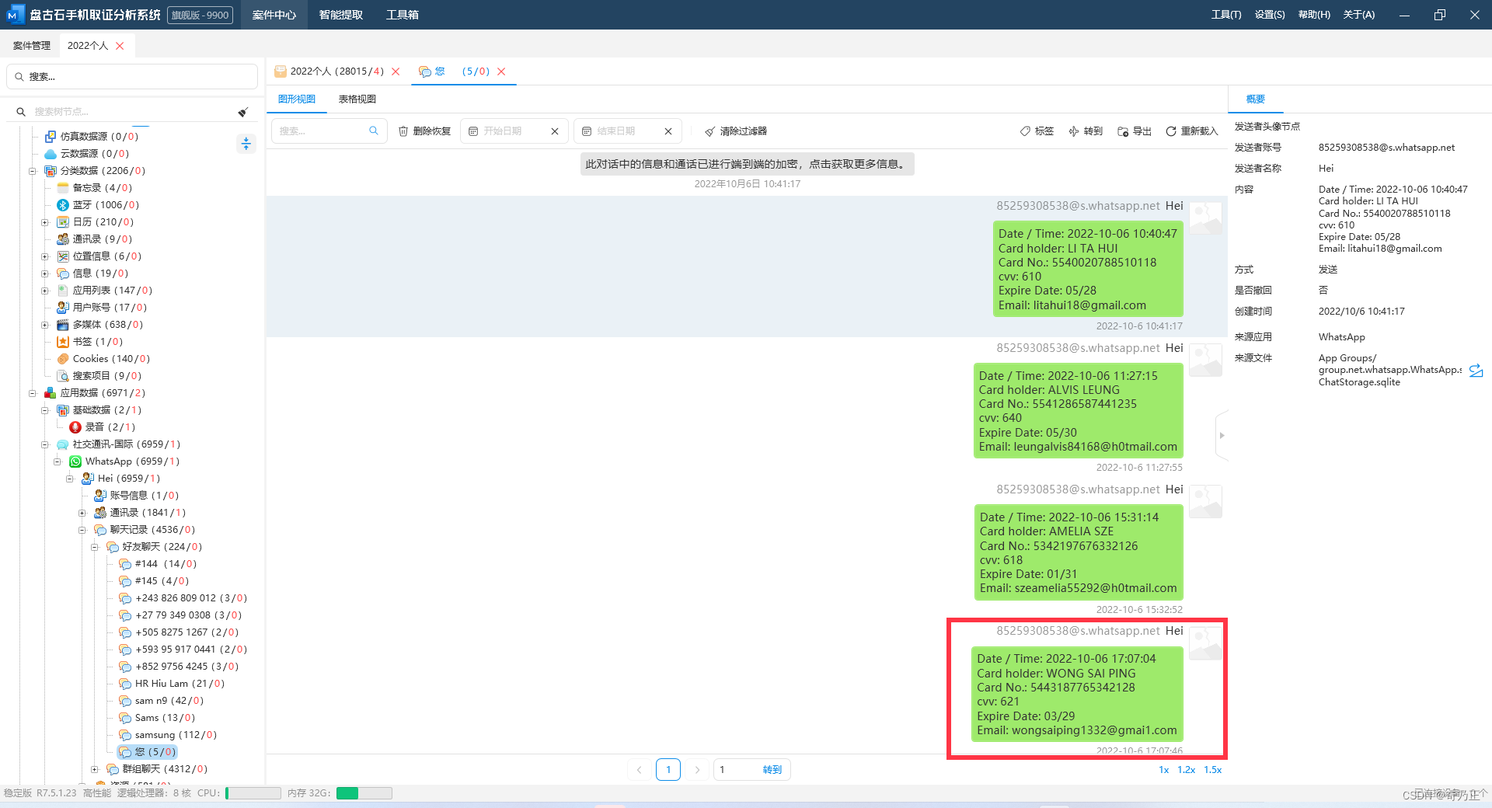Click the magnifier in message search box
Screen dimensions: 1492x808
(373, 131)
